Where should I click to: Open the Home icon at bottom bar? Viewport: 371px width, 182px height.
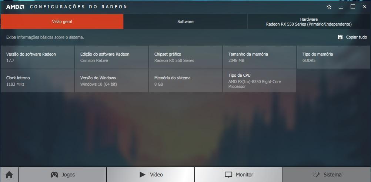9,175
